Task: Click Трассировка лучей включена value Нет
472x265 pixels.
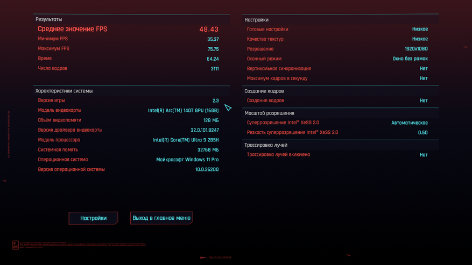Action: (x=424, y=155)
